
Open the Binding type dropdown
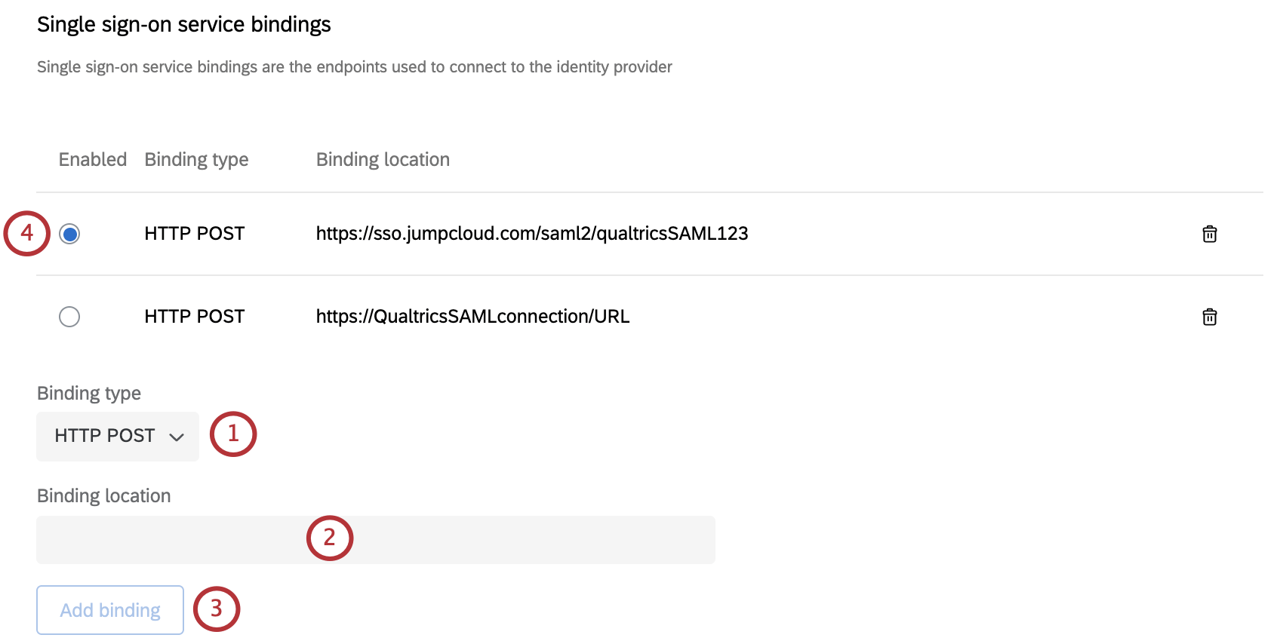(x=117, y=436)
